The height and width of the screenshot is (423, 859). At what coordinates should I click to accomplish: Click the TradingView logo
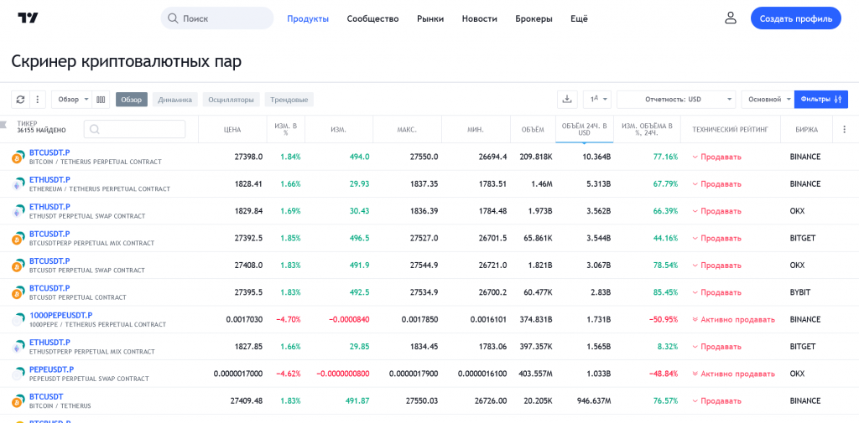(x=28, y=18)
